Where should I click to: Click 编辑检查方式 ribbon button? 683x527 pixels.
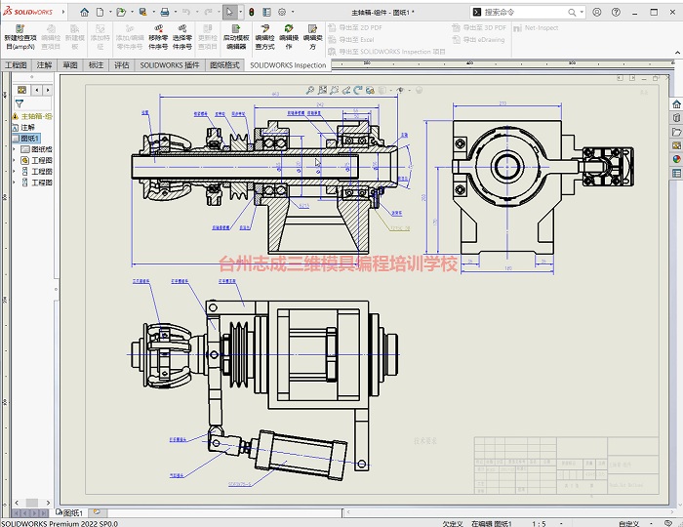click(264, 37)
